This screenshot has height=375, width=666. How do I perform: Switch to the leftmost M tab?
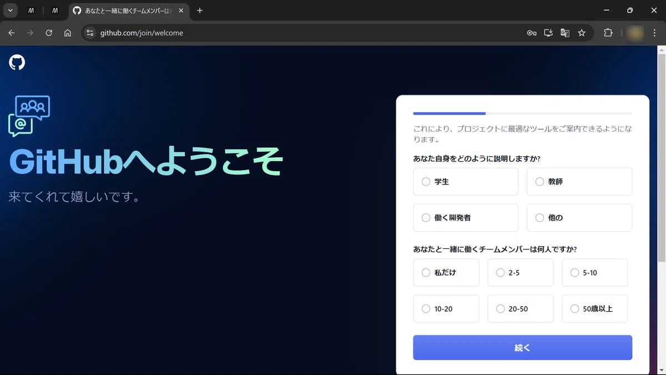pyautogui.click(x=32, y=11)
